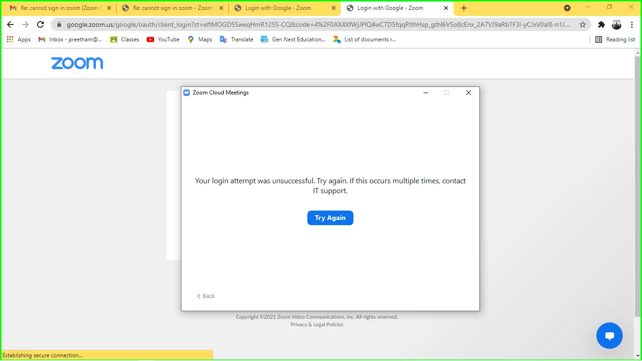Viewport: 642px width, 361px height.
Task: Click the Copyright ©2021 Zoom Video Communications text
Action: coord(317,317)
